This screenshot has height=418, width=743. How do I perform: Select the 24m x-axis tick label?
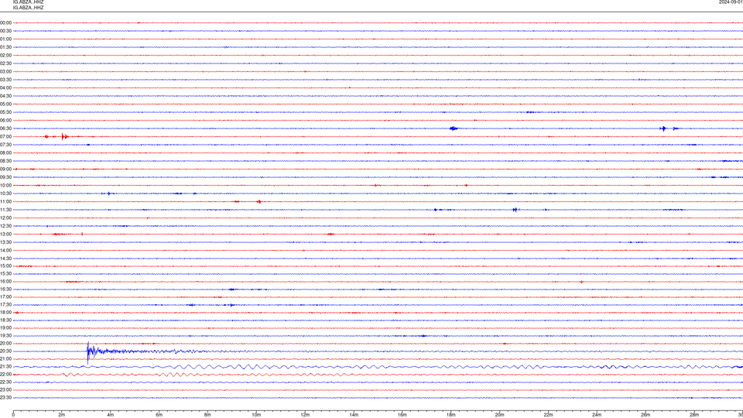pos(597,415)
